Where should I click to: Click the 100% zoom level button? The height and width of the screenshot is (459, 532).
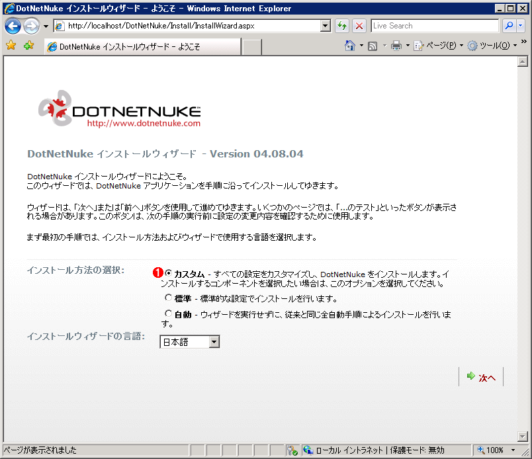[490, 450]
